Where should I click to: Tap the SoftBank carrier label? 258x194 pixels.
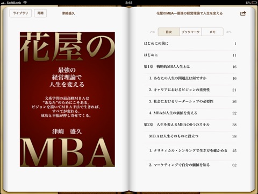pos(14,3)
